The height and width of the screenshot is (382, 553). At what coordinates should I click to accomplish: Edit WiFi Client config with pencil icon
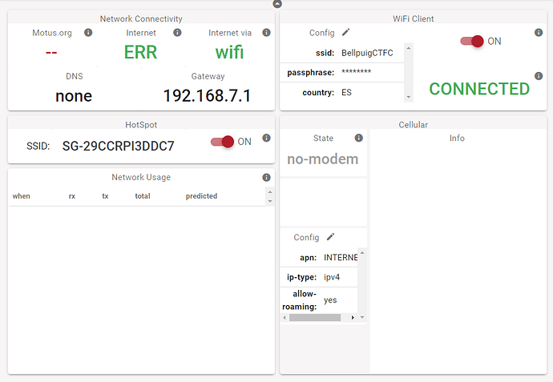point(346,32)
